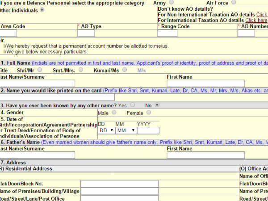Open the DD day dropdown

tap(106, 130)
